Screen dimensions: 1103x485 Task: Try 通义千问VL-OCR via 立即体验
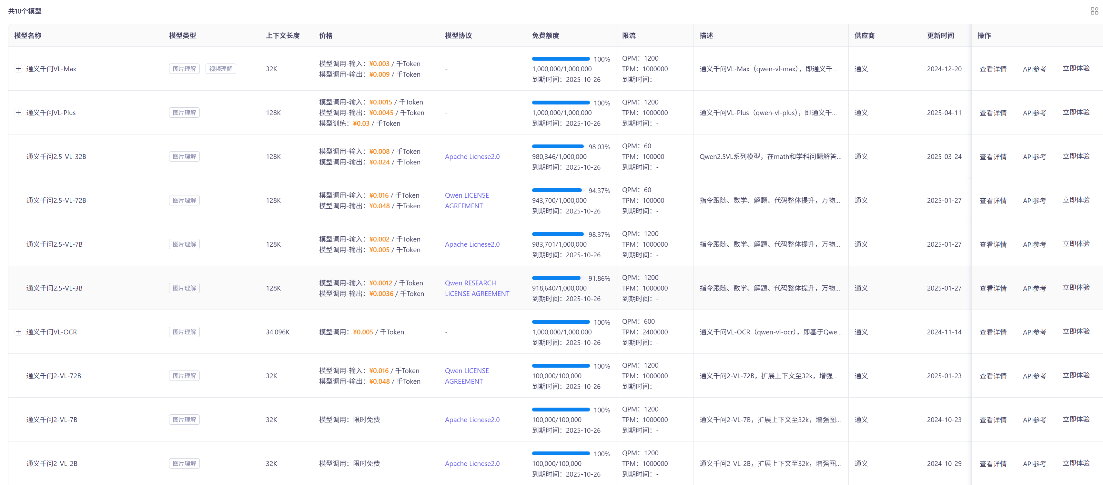pyautogui.click(x=1076, y=332)
